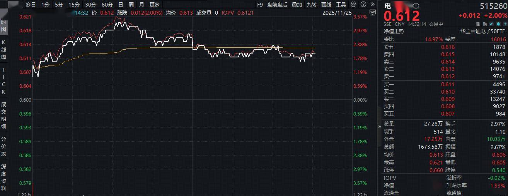
Task: Click the 卖一 price 0.612
Action: (448, 76)
